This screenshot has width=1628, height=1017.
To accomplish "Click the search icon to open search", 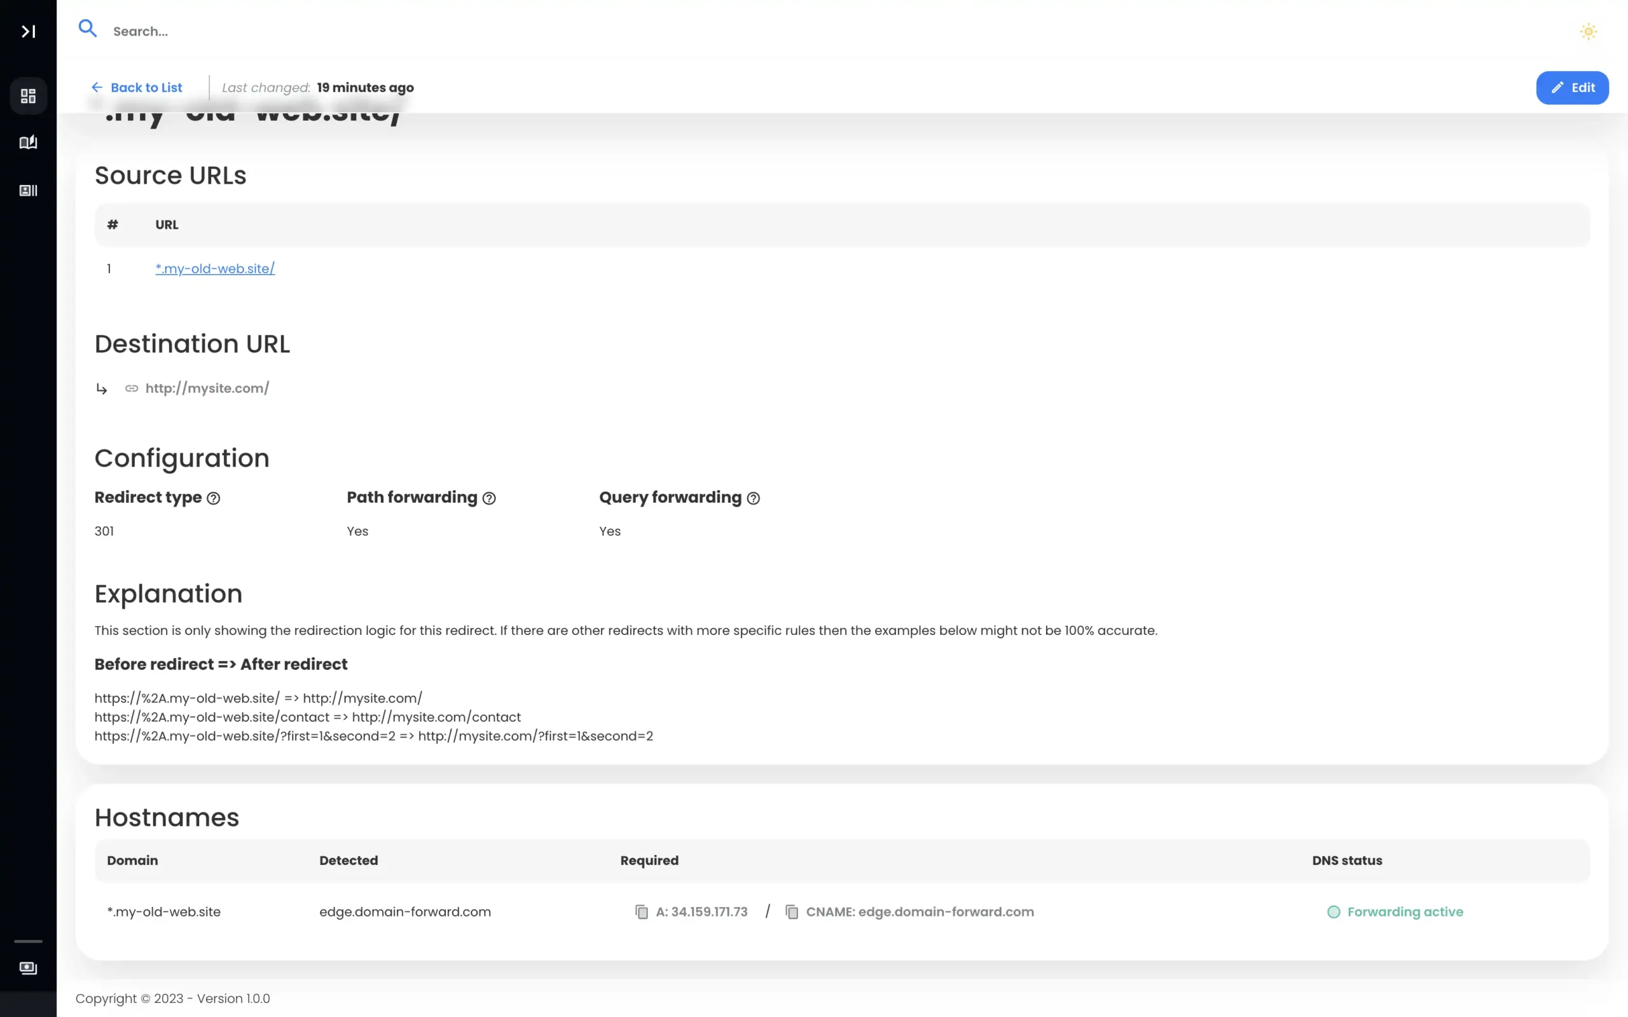I will pyautogui.click(x=88, y=31).
